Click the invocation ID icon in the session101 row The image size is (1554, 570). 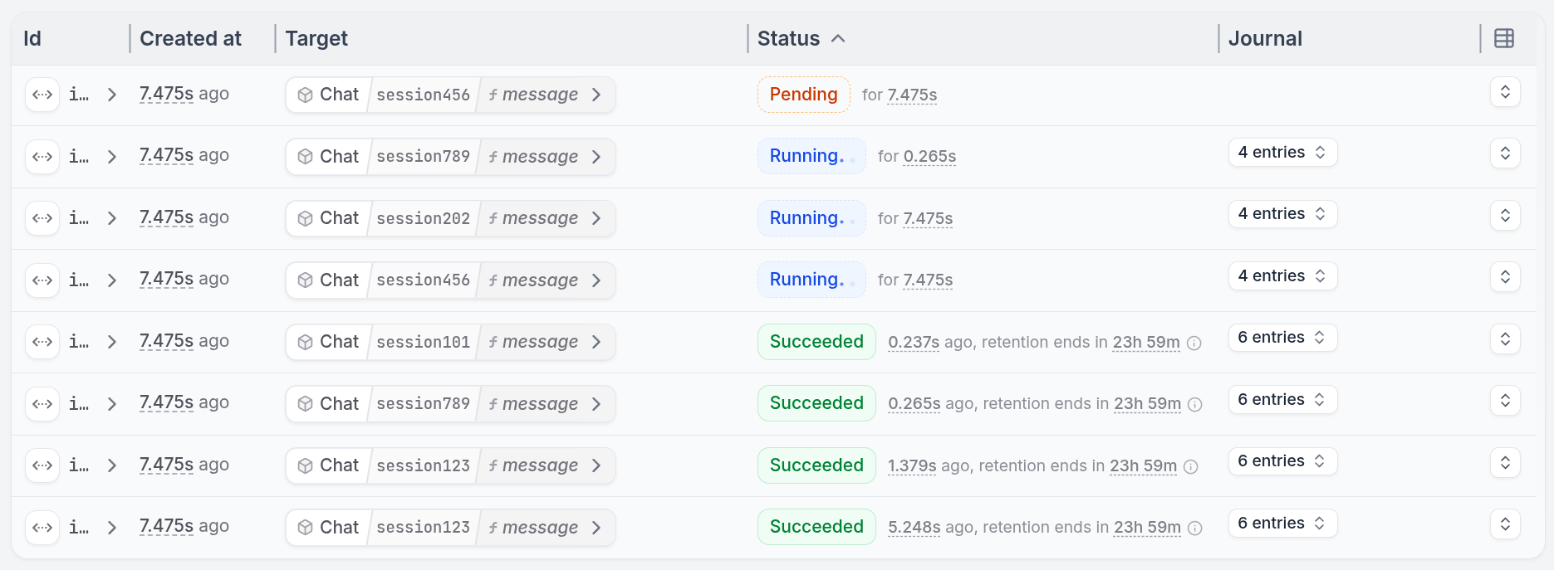42,342
